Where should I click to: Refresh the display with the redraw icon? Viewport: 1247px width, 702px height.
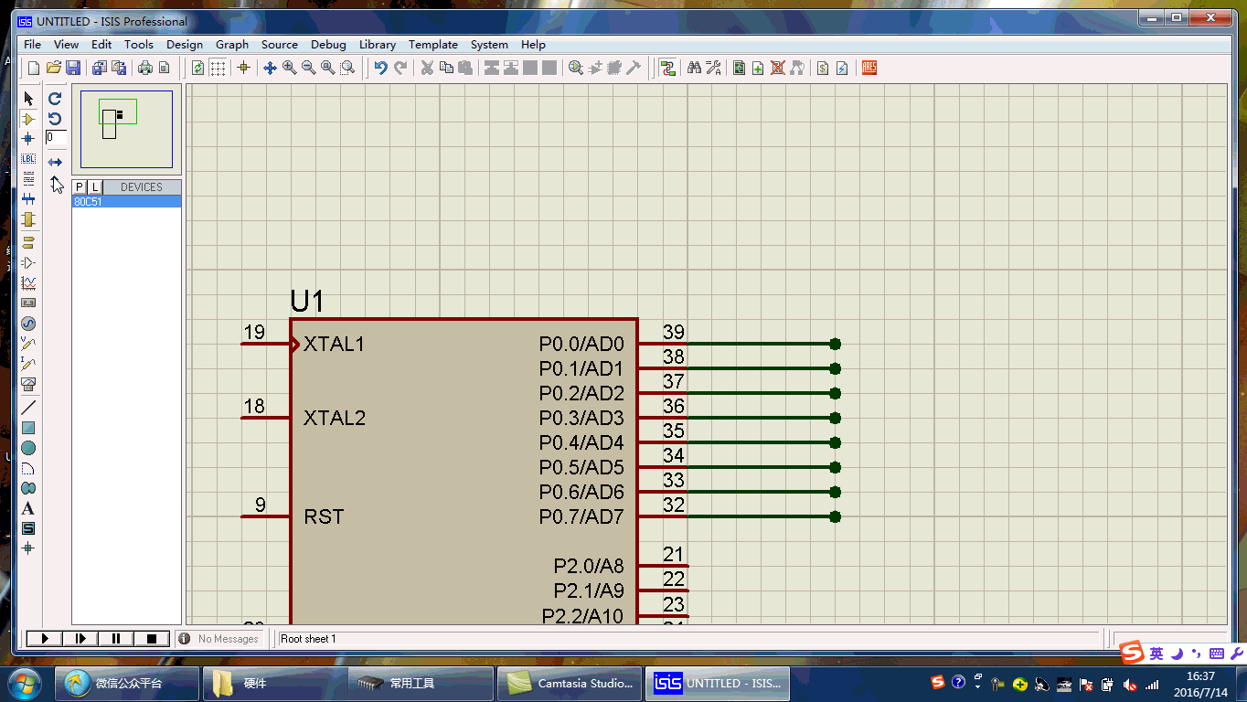coord(197,68)
